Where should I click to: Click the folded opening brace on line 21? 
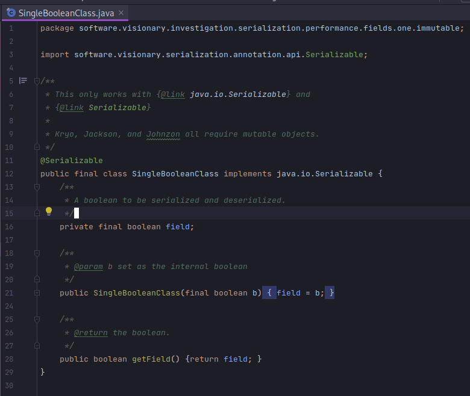tap(269, 292)
